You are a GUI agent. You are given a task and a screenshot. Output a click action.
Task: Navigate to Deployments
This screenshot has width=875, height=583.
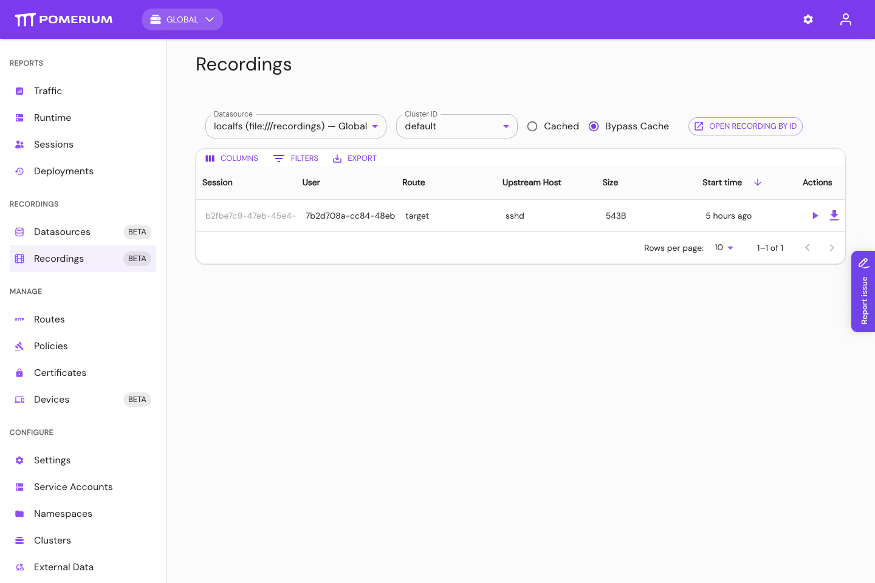(x=83, y=171)
